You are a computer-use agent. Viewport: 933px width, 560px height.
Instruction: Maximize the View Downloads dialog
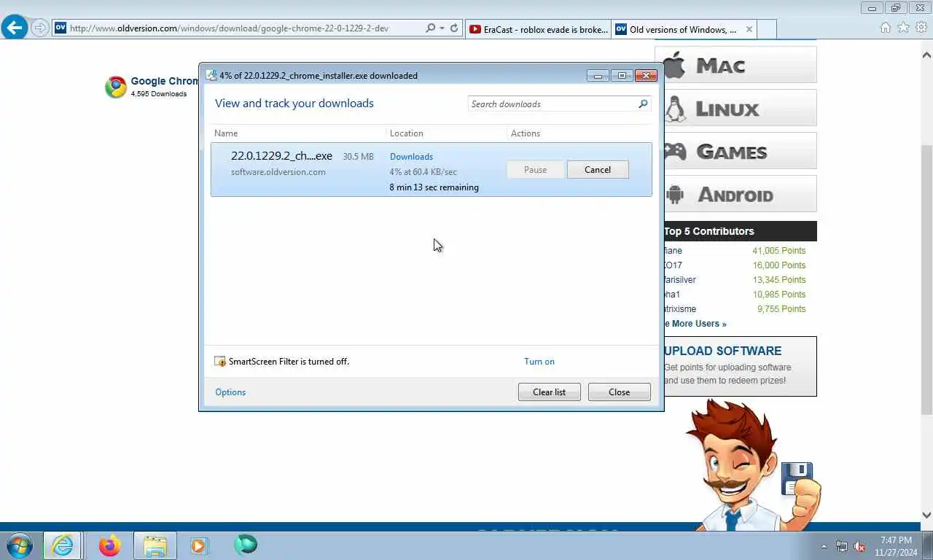click(x=622, y=75)
